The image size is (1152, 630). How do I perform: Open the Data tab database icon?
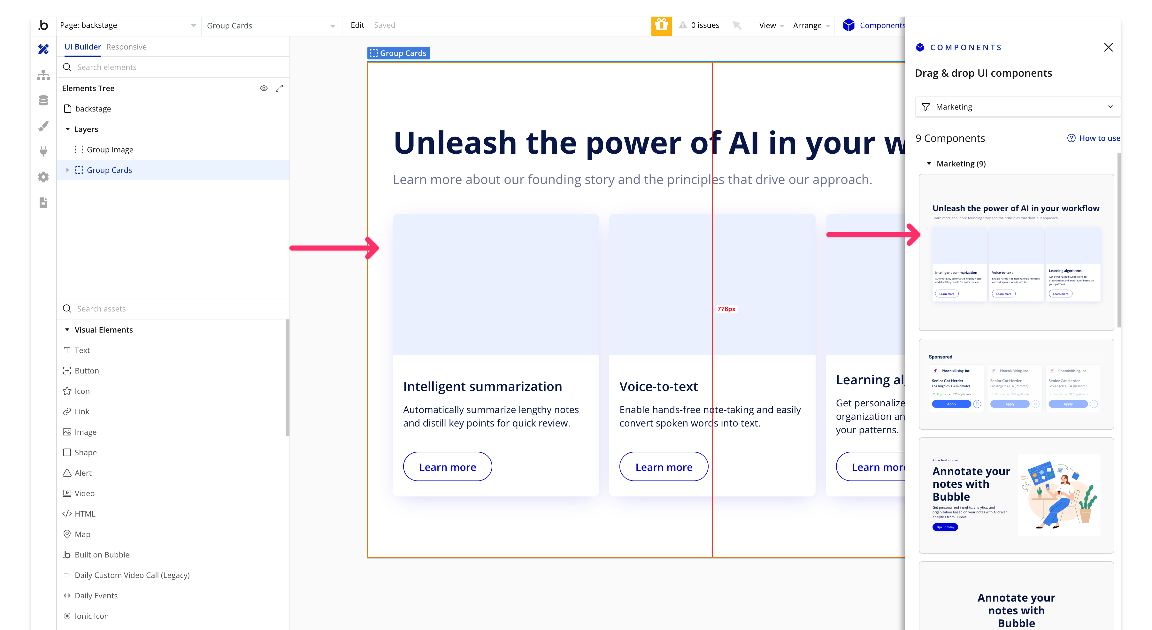click(x=43, y=100)
